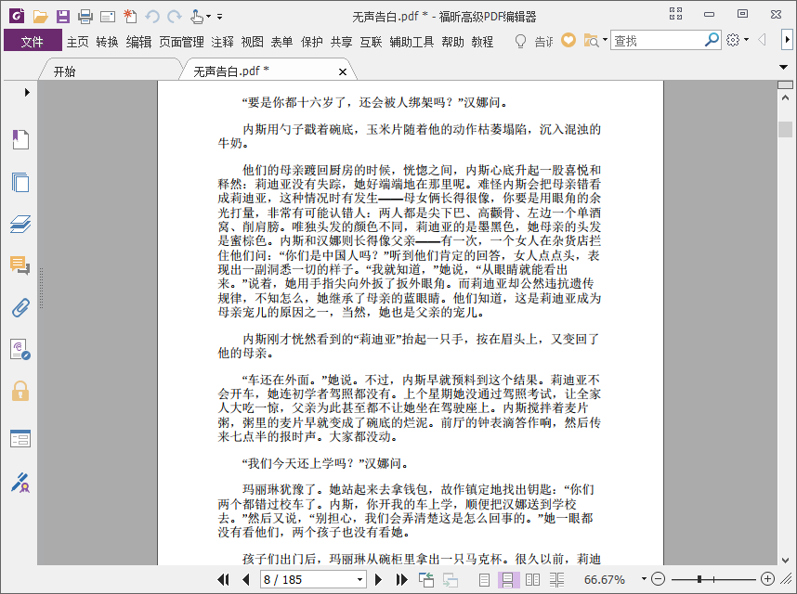Redo the last action
Image resolution: width=797 pixels, height=594 pixels.
coord(175,17)
